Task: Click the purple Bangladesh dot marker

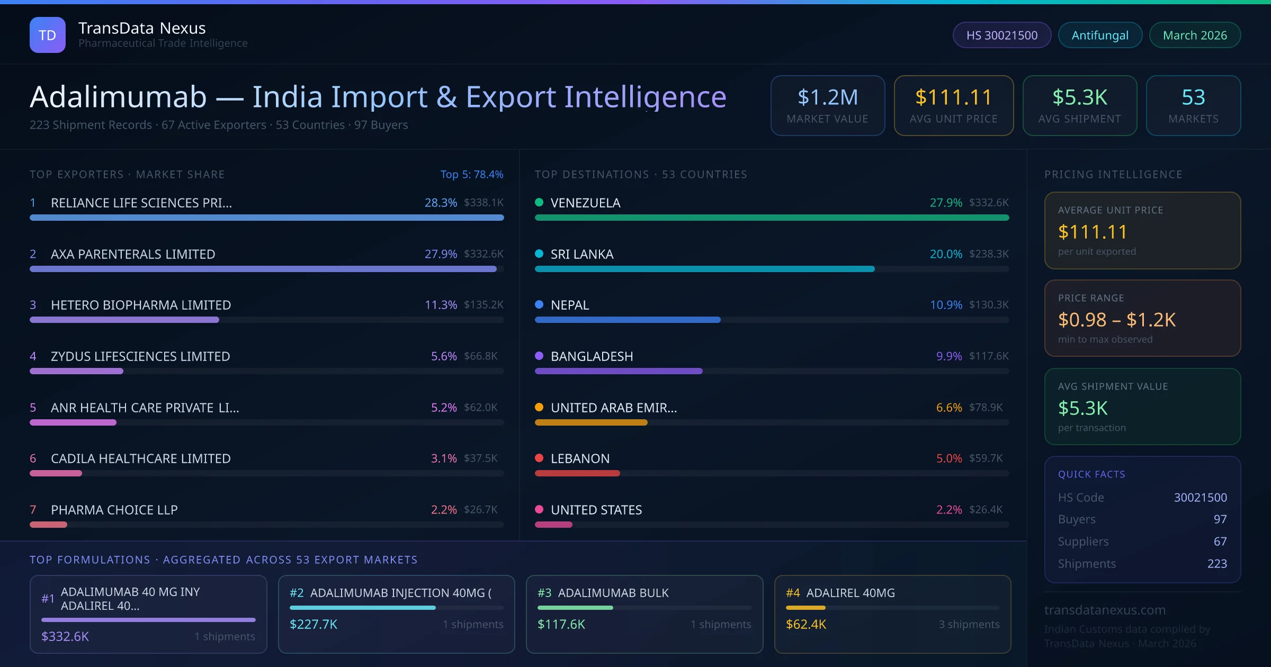Action: 539,356
